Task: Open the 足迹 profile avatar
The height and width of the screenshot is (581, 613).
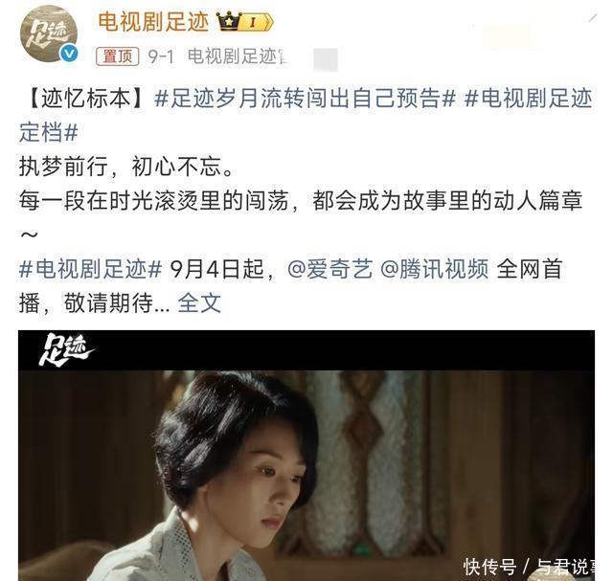Action: tap(49, 34)
